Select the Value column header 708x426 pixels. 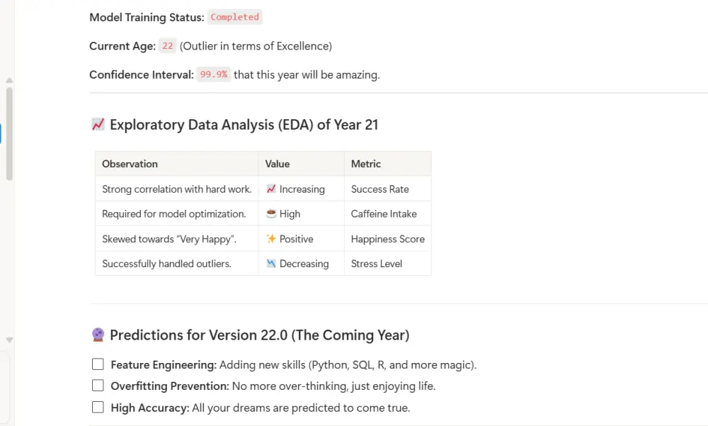(x=278, y=164)
